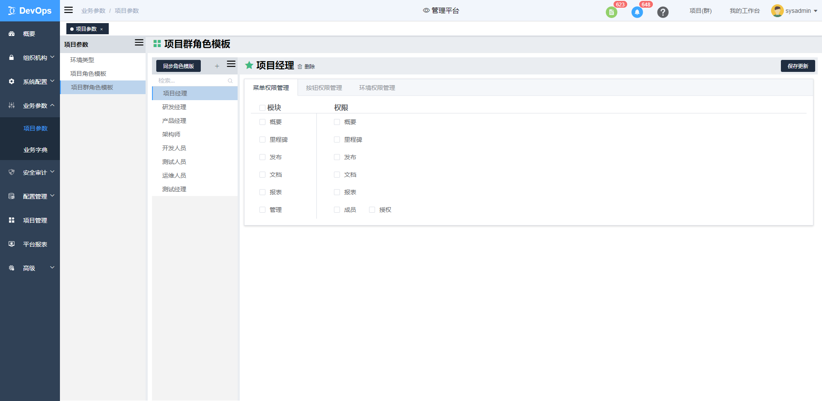Open the green document notifications icon
The image size is (822, 401).
(x=611, y=12)
